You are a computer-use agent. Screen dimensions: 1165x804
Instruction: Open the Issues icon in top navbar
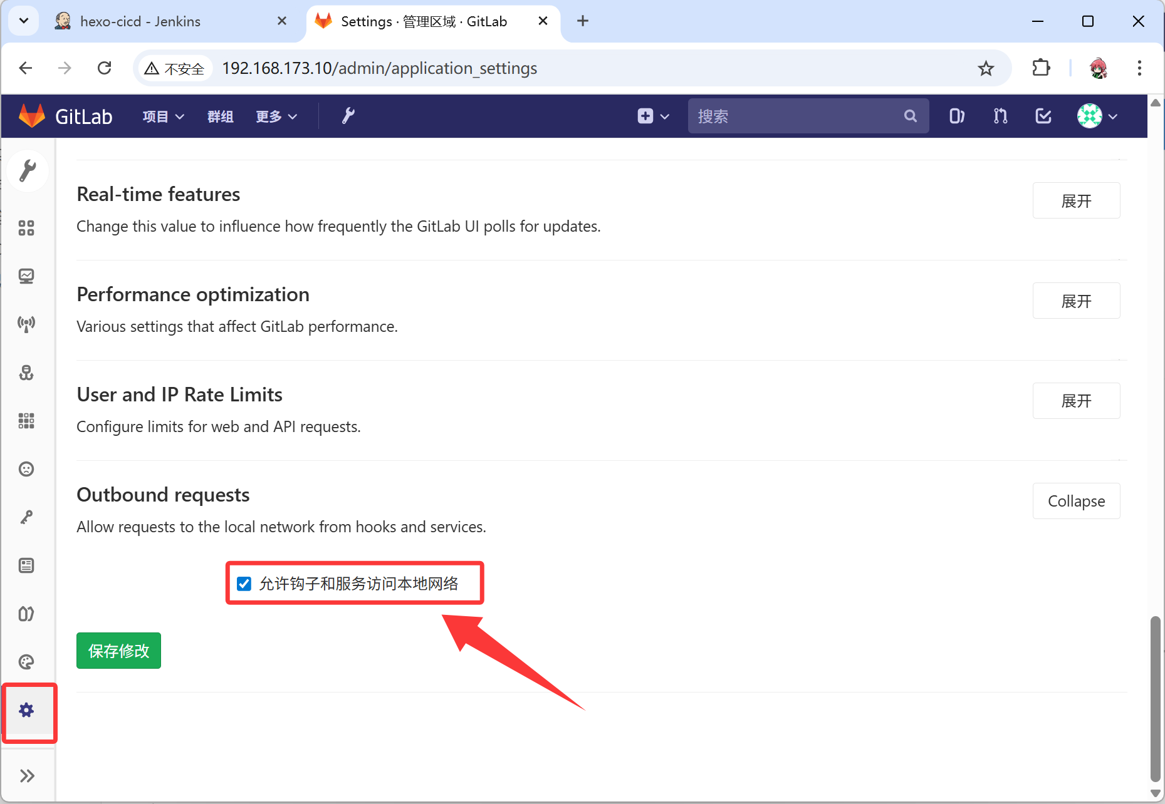tap(956, 116)
